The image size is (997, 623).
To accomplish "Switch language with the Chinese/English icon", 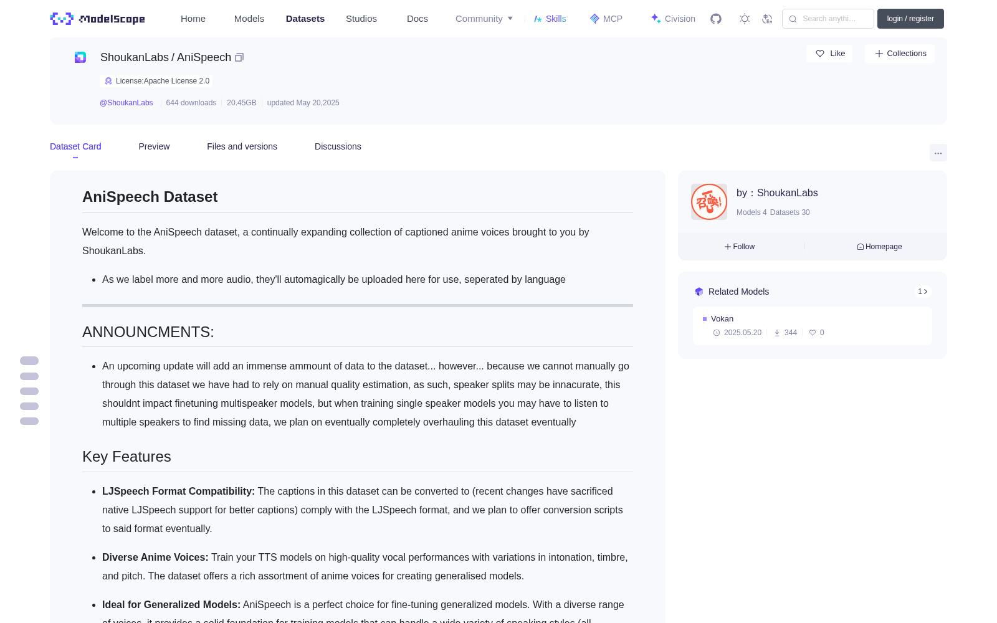I will [767, 19].
